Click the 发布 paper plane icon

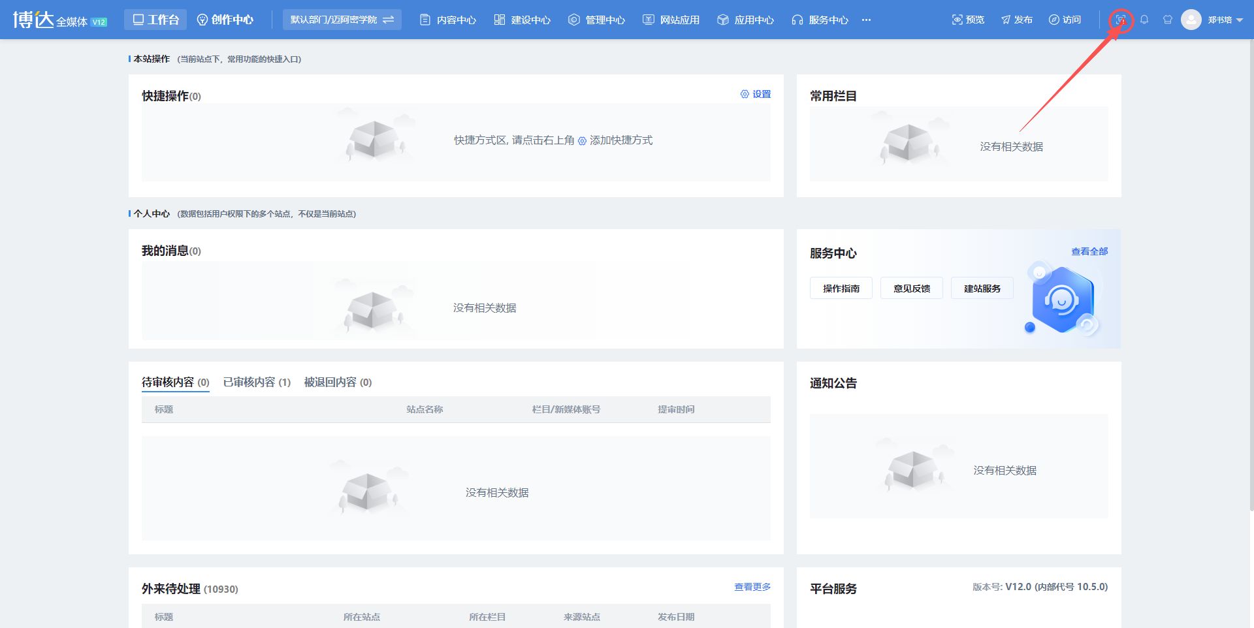1006,20
